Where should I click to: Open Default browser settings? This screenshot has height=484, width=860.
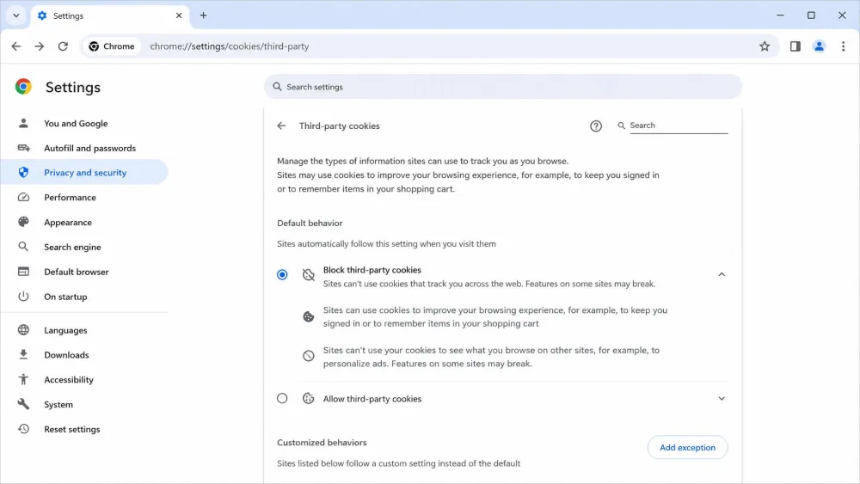(x=84, y=272)
